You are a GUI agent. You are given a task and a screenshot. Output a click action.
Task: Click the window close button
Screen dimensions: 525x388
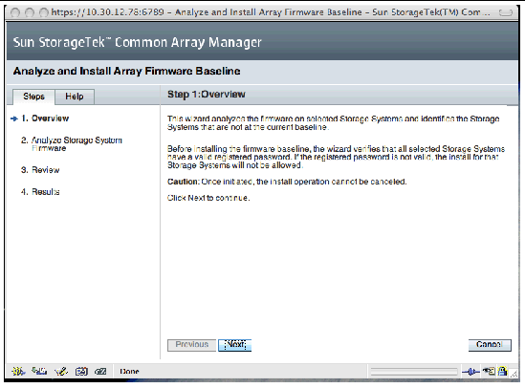tap(15, 12)
